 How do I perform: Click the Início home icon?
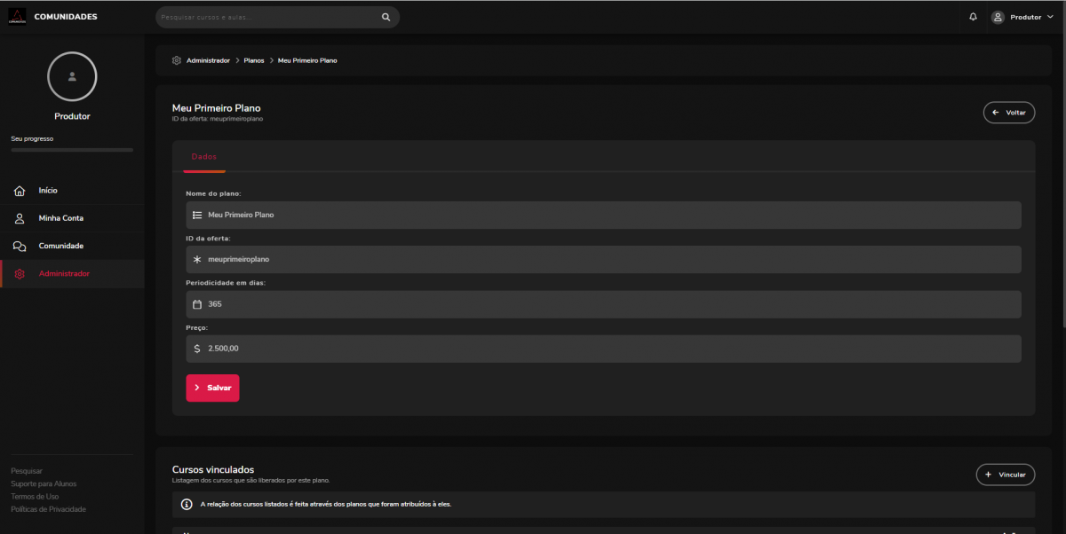click(20, 191)
